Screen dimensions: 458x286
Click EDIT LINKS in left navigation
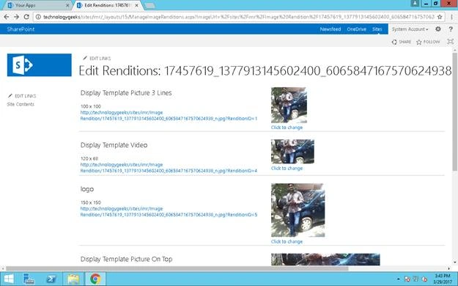[x=22, y=96]
